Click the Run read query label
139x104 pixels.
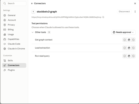click(x=42, y=56)
